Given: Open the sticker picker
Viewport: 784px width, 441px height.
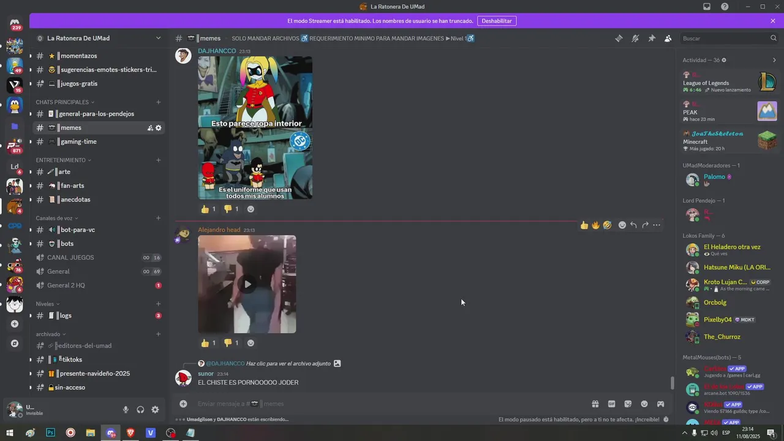Looking at the screenshot, I should click(628, 404).
